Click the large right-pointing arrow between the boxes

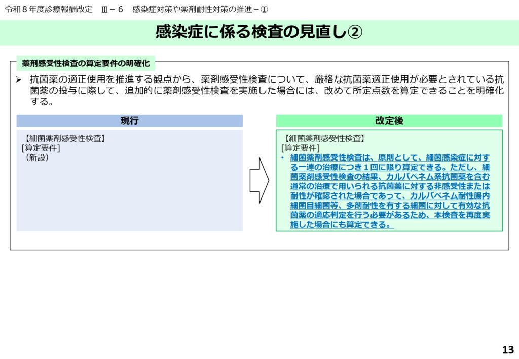click(259, 180)
